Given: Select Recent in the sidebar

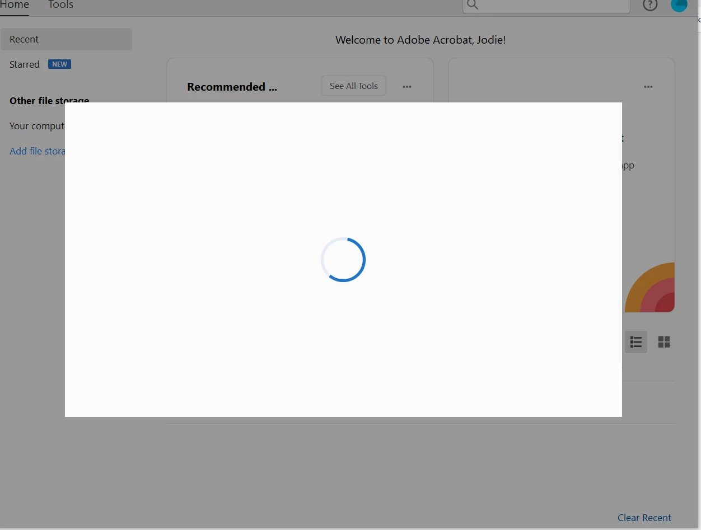Looking at the screenshot, I should pos(66,39).
